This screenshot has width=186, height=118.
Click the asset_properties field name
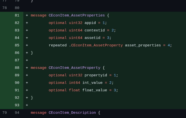tap(143, 45)
